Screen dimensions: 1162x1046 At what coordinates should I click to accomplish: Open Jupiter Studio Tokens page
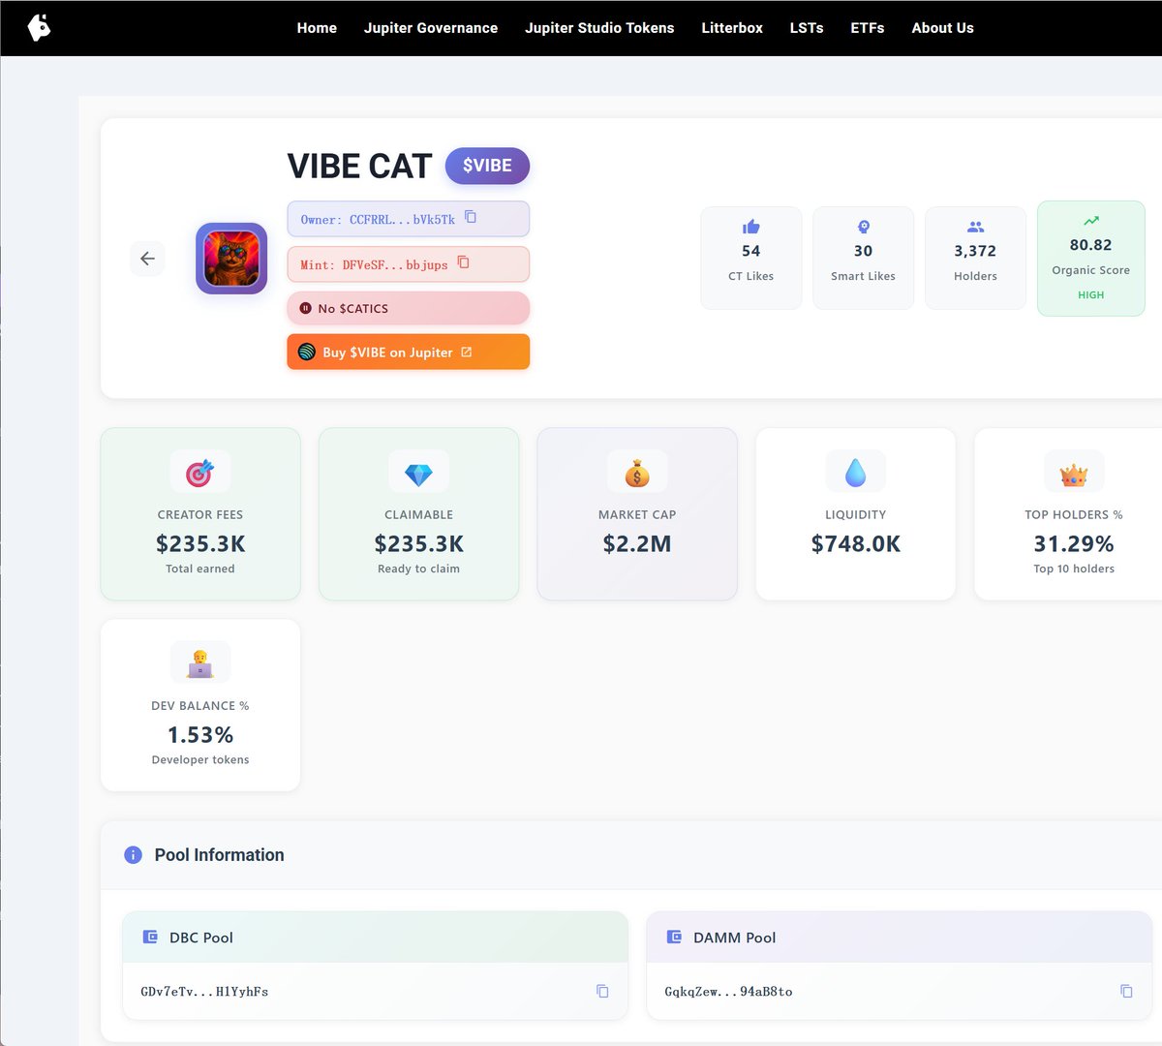point(599,28)
